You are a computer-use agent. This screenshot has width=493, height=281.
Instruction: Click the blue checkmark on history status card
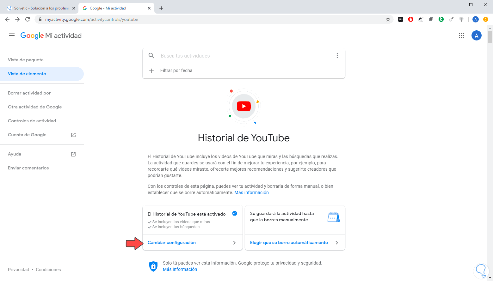point(235,213)
